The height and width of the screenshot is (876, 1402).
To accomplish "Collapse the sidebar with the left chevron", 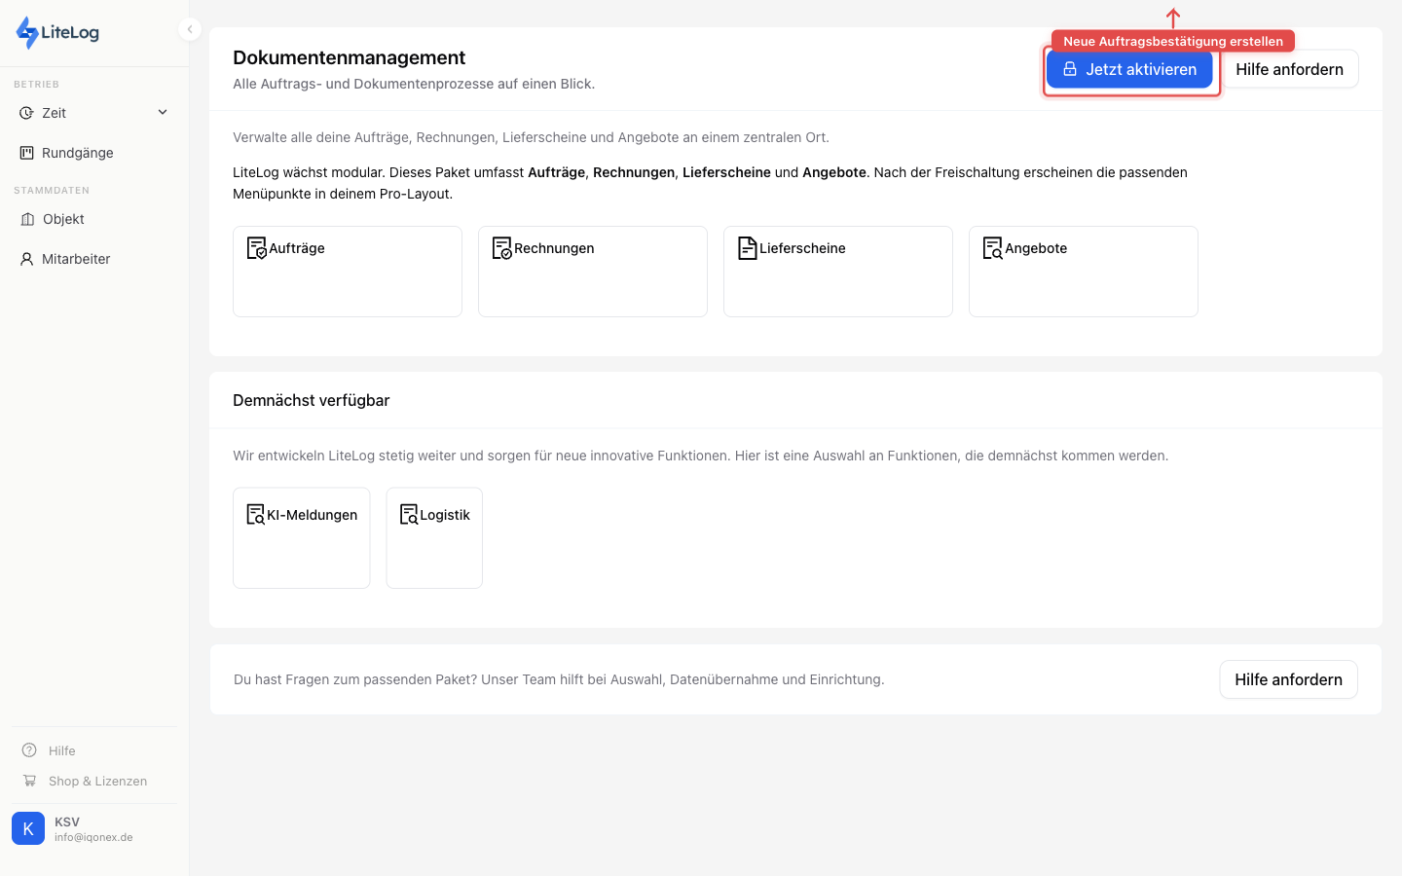I will [x=190, y=29].
